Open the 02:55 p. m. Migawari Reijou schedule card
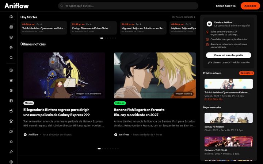The height and width of the screenshot is (164, 263). 143,28
